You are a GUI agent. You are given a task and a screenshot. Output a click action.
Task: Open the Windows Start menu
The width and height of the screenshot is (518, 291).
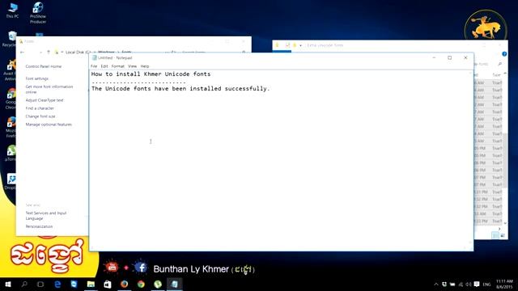tap(8, 284)
